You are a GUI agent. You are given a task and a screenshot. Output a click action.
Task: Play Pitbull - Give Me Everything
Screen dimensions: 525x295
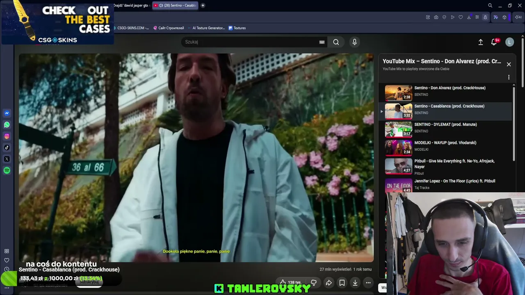coord(446,166)
